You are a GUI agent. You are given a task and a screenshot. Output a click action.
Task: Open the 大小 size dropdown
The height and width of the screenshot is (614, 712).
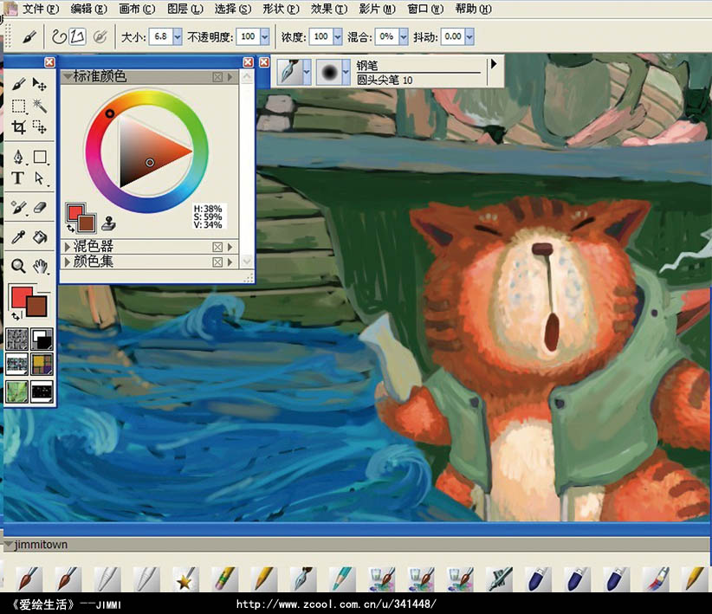coord(178,36)
